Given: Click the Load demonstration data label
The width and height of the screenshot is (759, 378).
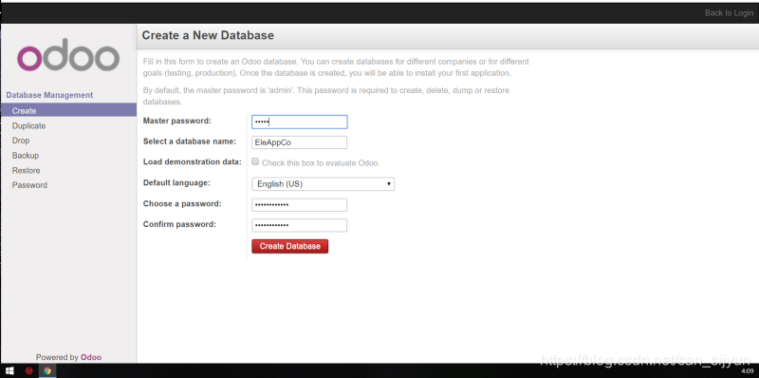Looking at the screenshot, I should 193,161.
